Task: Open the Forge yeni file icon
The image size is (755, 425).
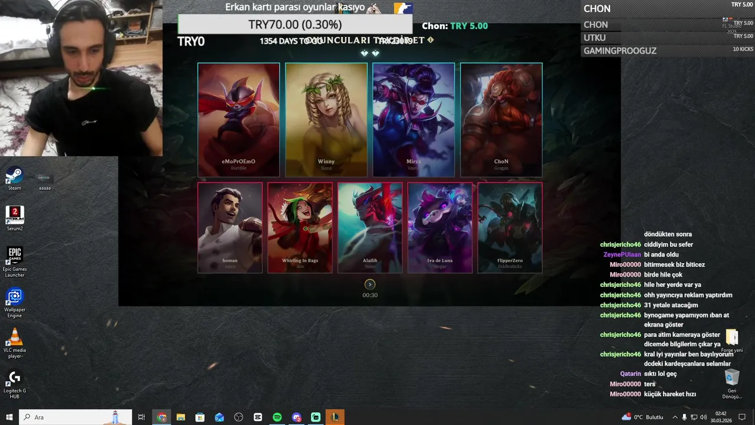Action: click(732, 341)
